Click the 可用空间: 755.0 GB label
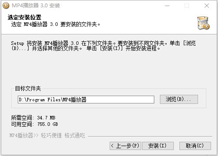The image size is (218, 156). [x=35, y=124]
